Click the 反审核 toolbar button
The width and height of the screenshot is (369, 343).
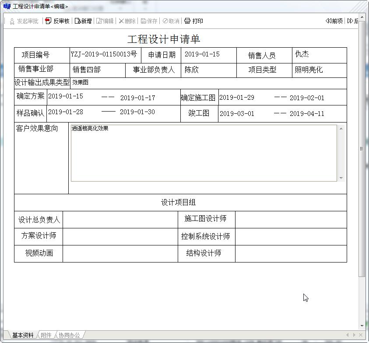point(57,21)
